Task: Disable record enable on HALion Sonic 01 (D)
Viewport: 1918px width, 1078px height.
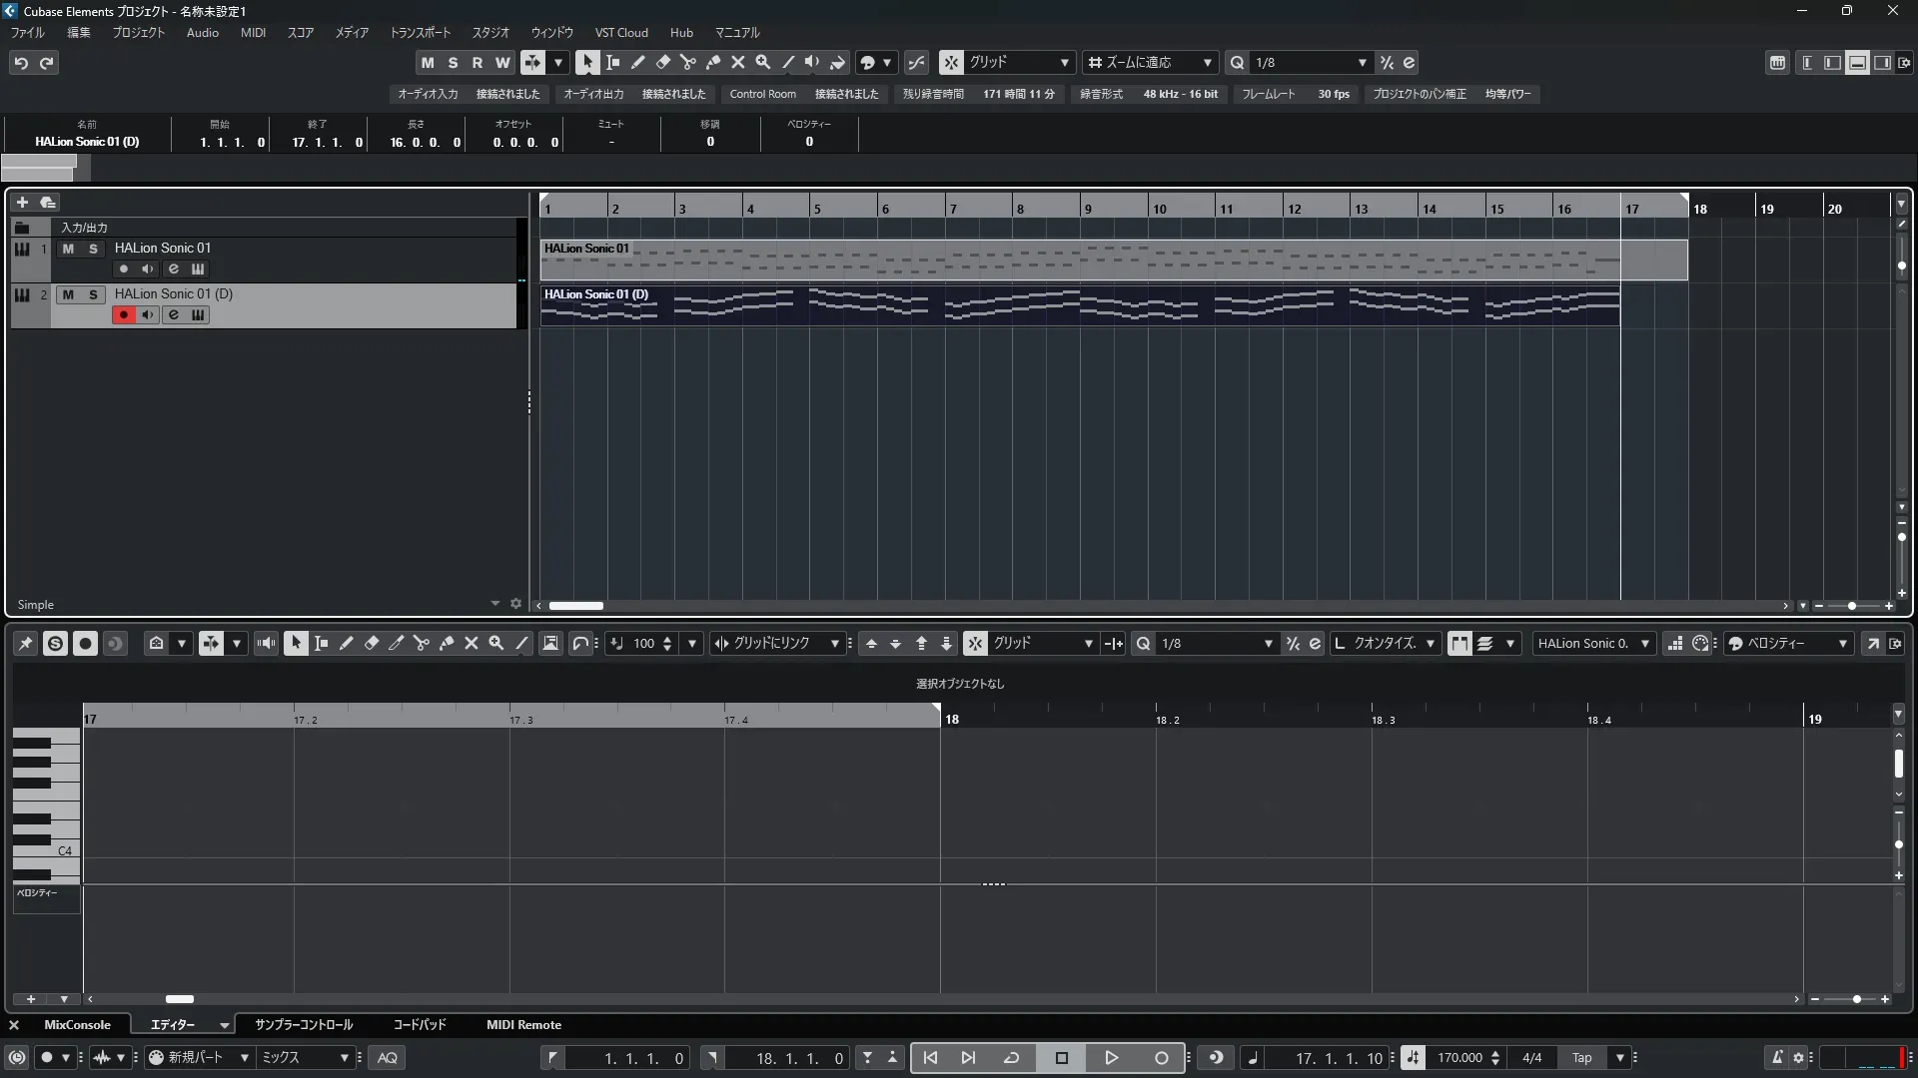Action: [x=124, y=315]
